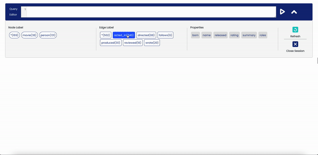
Task: Click the roles property tag
Action: [263, 35]
